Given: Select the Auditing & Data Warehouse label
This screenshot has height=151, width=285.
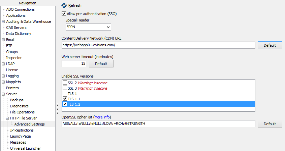Looking at the screenshot, I should (x=29, y=21).
